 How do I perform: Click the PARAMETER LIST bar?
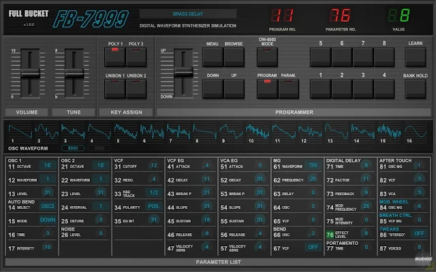coord(218,262)
